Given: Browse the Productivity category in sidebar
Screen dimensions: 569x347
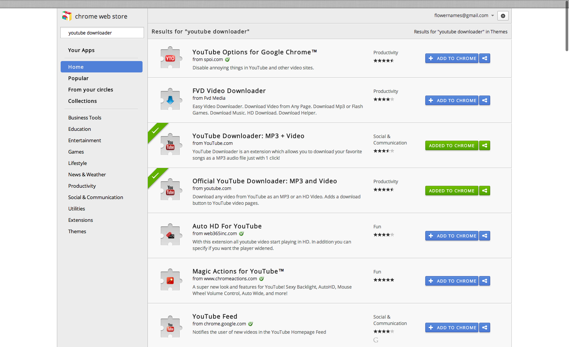Looking at the screenshot, I should coord(82,186).
